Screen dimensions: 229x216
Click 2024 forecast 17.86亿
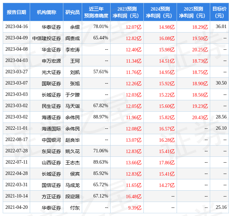[x=167, y=163]
